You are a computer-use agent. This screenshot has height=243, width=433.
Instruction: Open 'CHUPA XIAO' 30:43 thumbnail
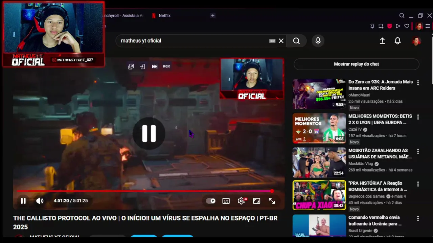[x=319, y=195]
